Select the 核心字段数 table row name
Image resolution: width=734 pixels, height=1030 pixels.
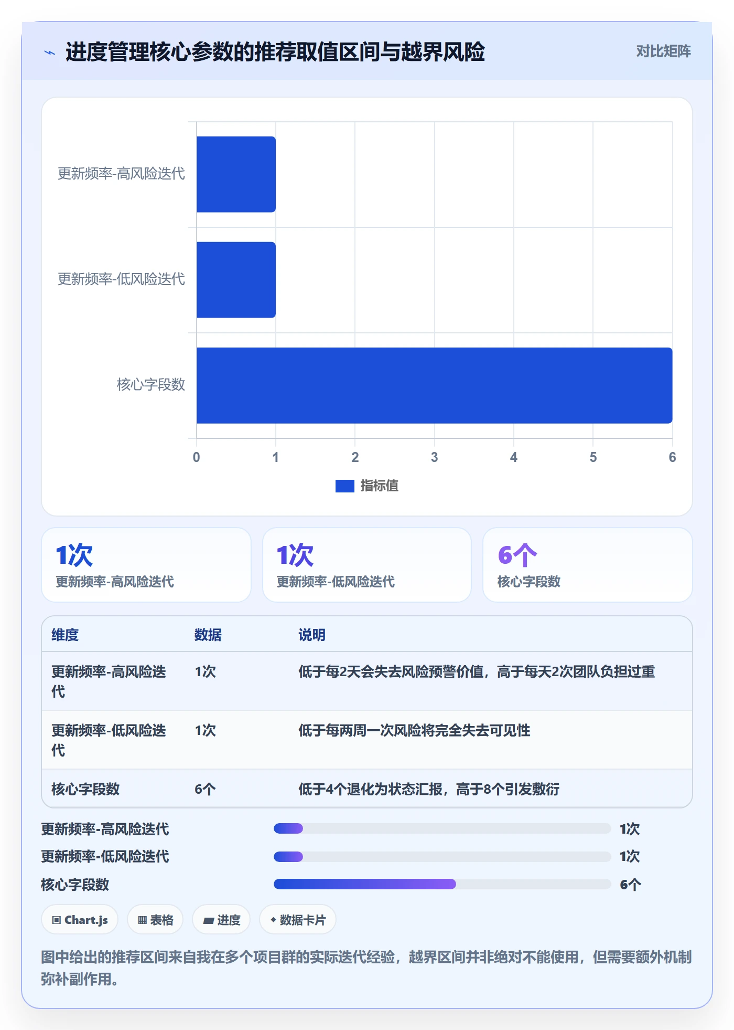coord(85,789)
